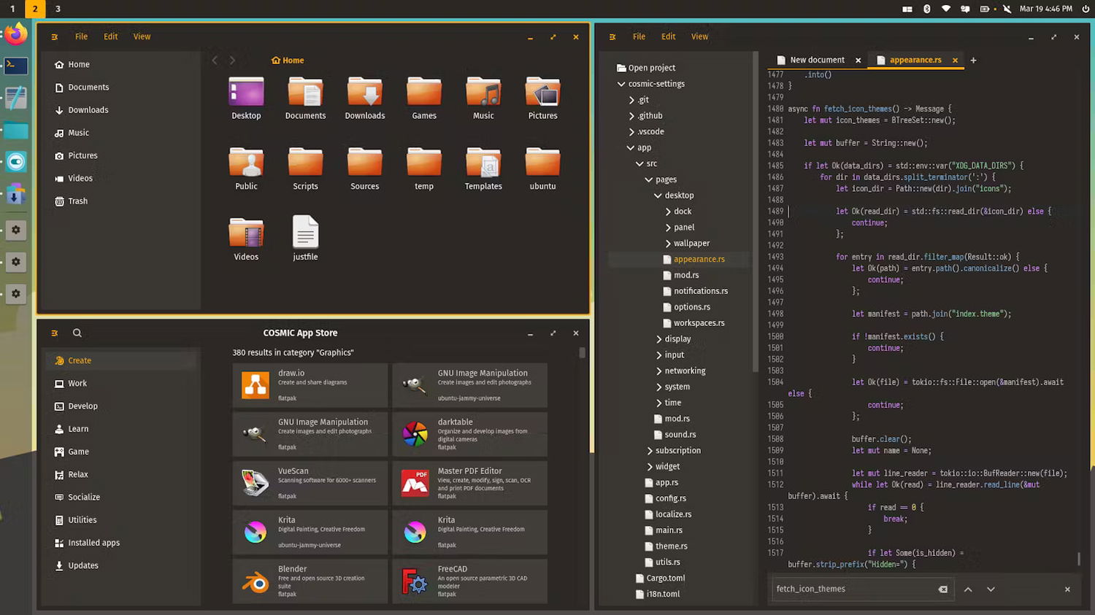The height and width of the screenshot is (615, 1095).
Task: Collapse the cosmic-settings project folder
Action: (621, 84)
